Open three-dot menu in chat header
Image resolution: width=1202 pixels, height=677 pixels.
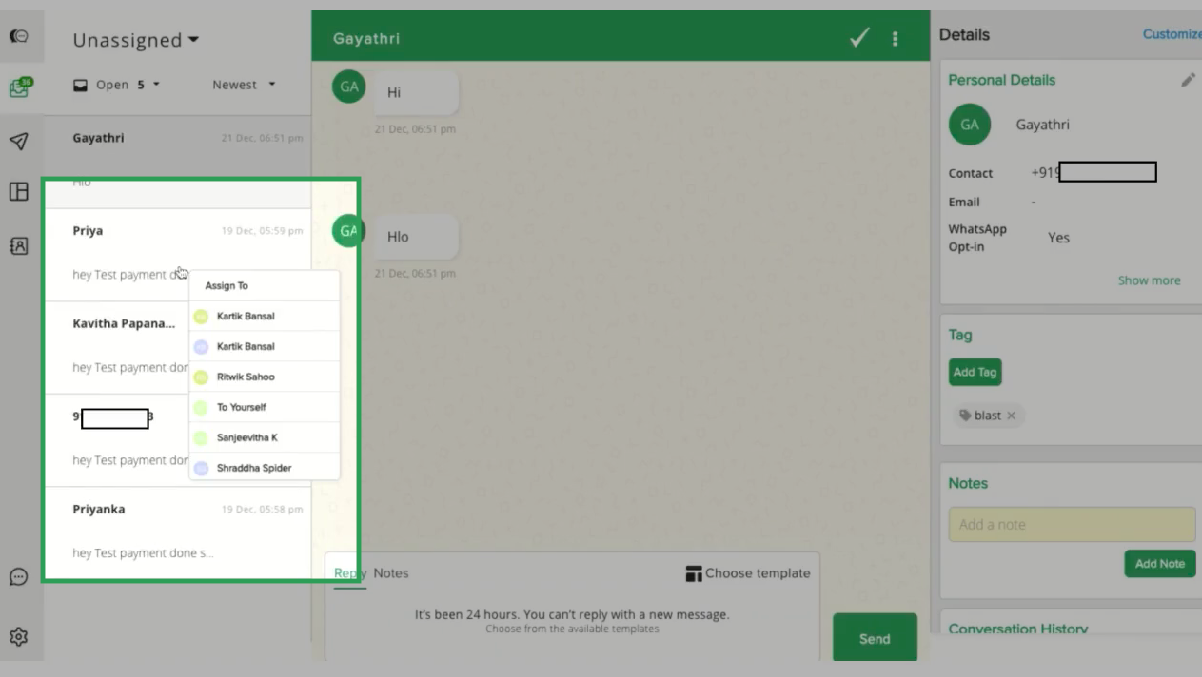pyautogui.click(x=895, y=39)
